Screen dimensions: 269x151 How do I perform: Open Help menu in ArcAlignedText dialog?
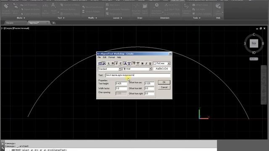[119, 57]
